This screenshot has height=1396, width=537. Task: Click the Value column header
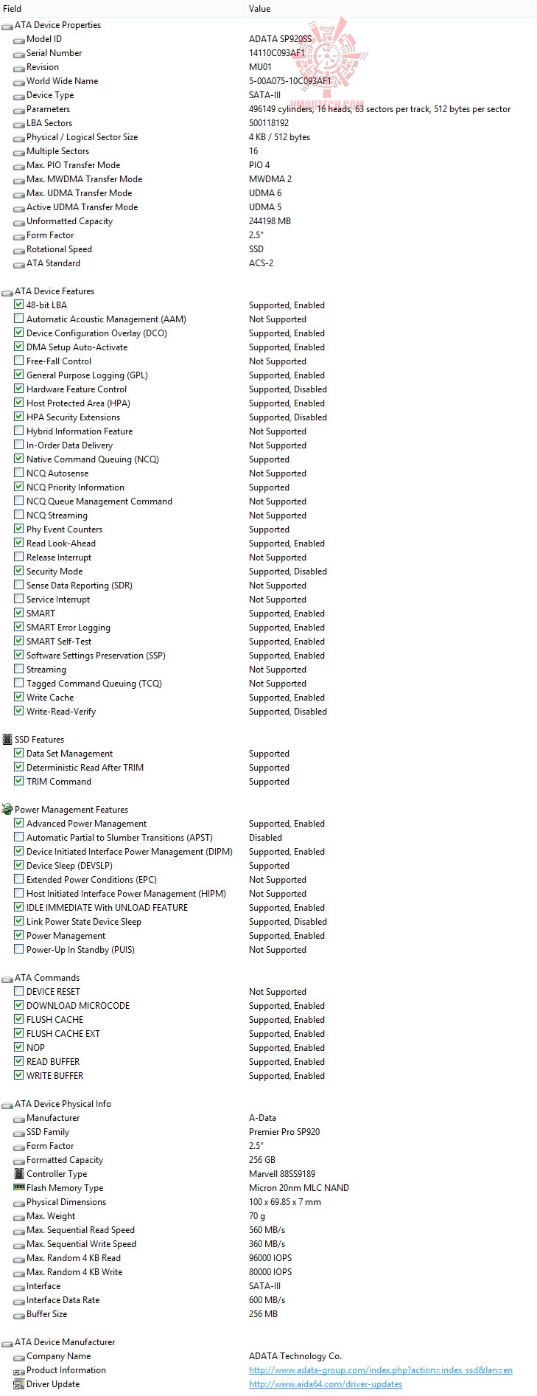[387, 9]
